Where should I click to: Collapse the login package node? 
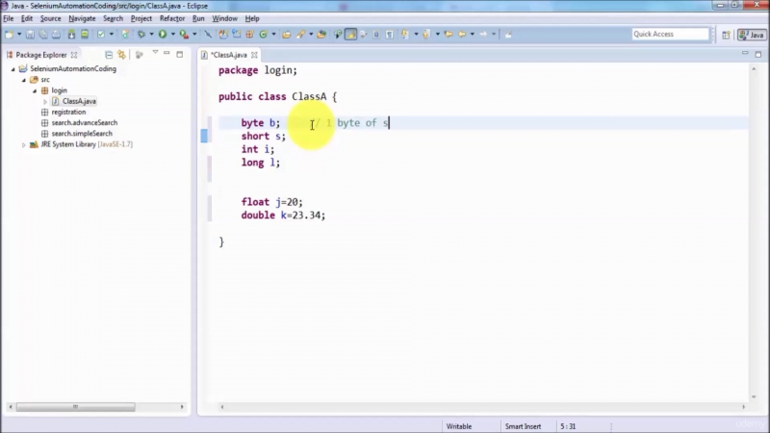coord(35,90)
